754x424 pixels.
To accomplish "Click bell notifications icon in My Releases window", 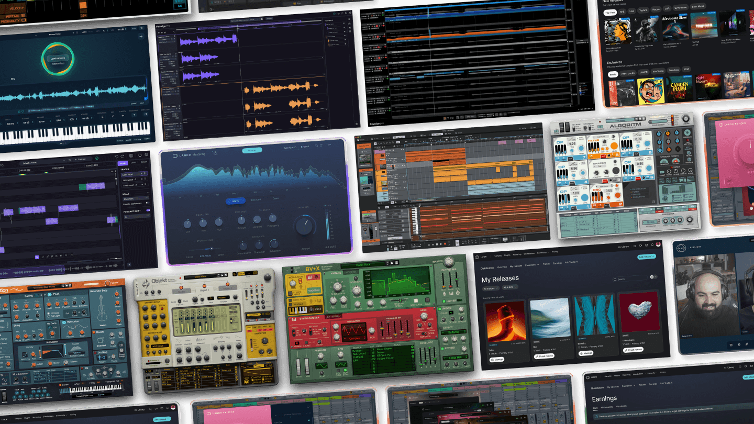I will (x=652, y=244).
